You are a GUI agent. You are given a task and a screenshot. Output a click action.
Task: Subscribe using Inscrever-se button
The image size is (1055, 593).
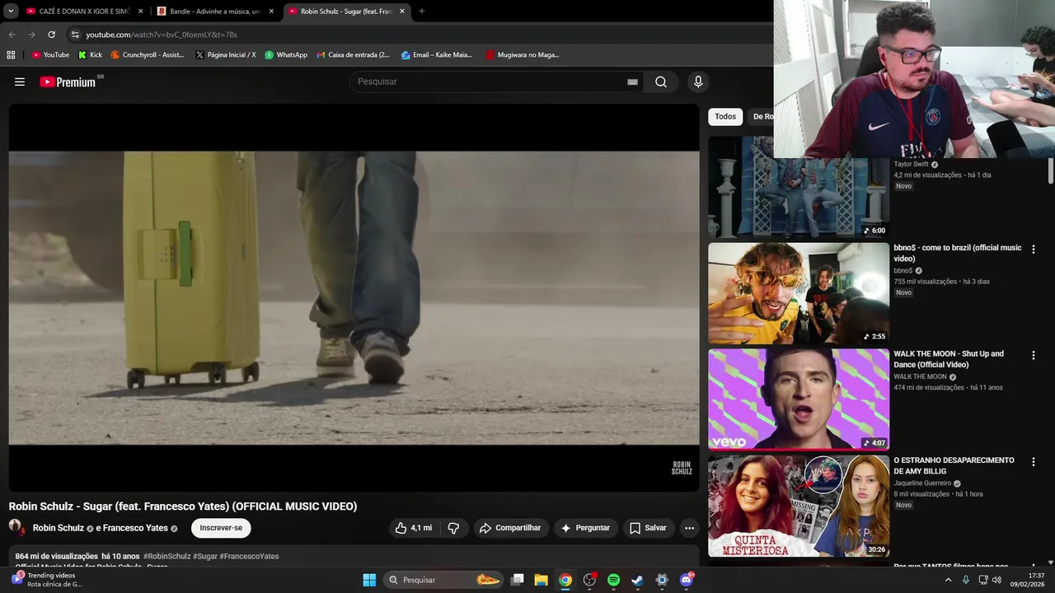pyautogui.click(x=221, y=528)
